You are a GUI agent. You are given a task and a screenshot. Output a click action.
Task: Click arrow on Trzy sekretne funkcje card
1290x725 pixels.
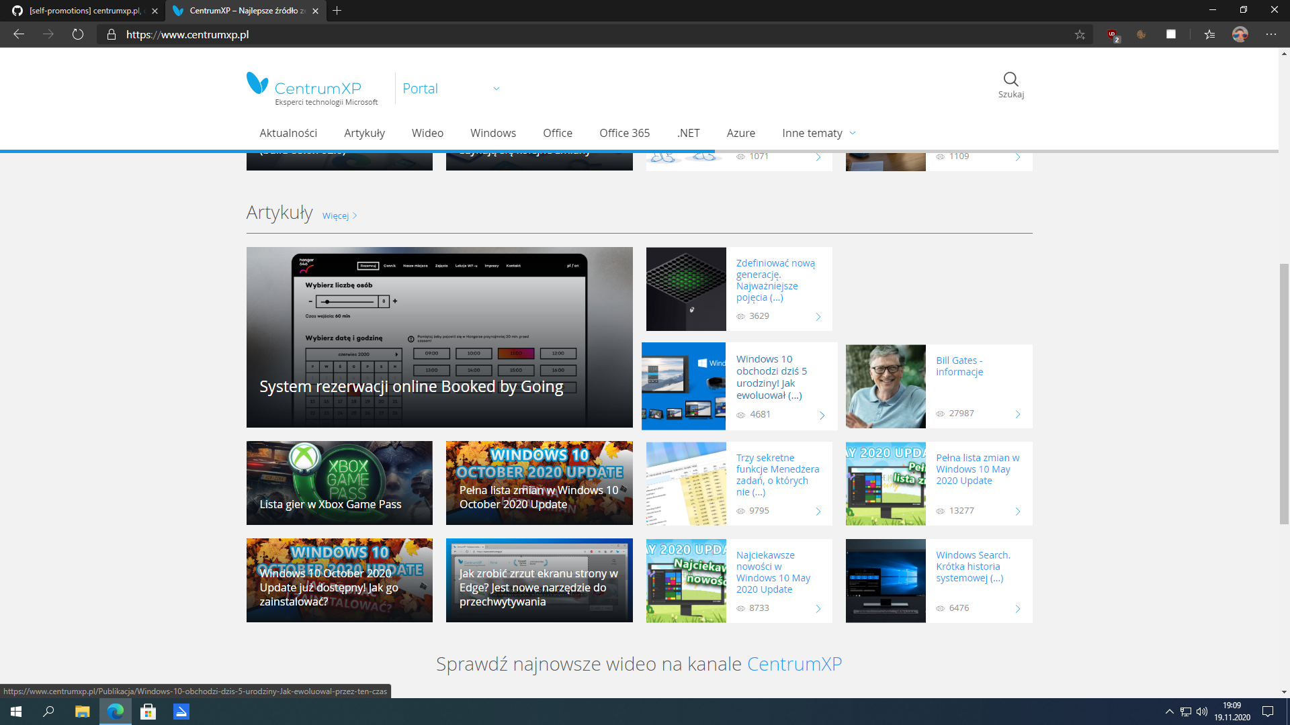click(818, 512)
